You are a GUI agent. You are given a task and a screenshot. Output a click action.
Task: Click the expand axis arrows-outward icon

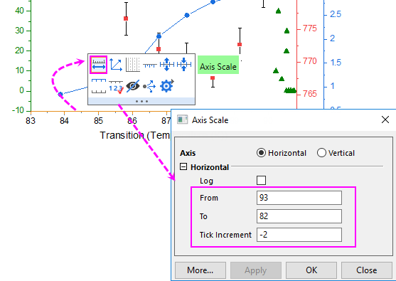coord(166,65)
